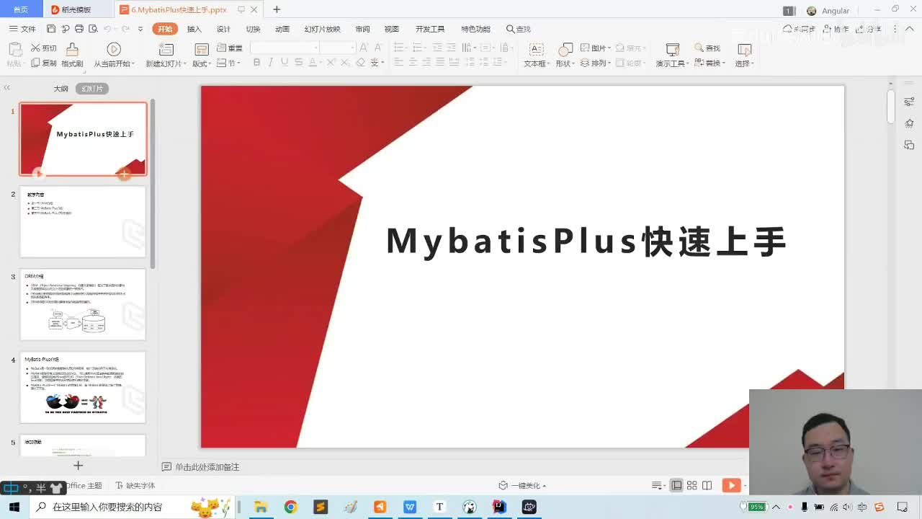Viewport: 922px width, 519px height.
Task: Open the 文件 file menu
Action: [22, 29]
